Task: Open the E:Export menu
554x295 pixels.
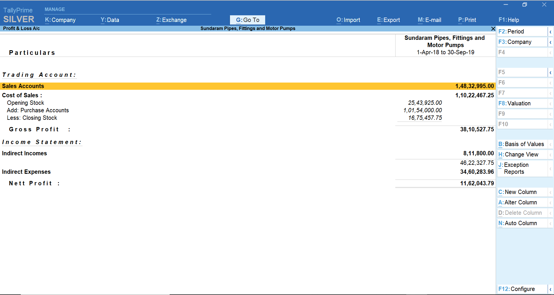Action: (389, 20)
